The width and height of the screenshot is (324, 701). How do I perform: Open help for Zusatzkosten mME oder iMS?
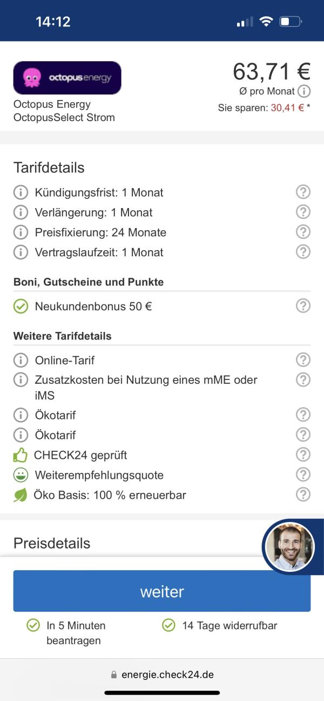point(303,380)
